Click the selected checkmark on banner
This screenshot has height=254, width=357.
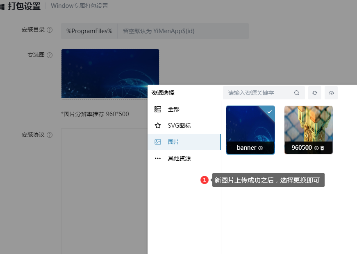tap(270, 112)
